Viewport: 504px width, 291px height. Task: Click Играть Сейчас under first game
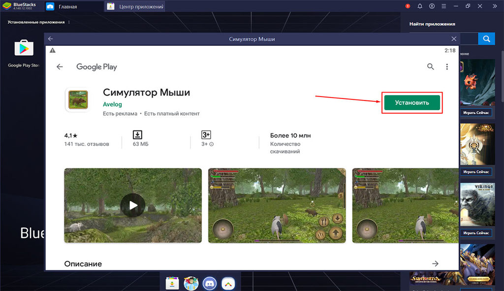[x=476, y=113]
